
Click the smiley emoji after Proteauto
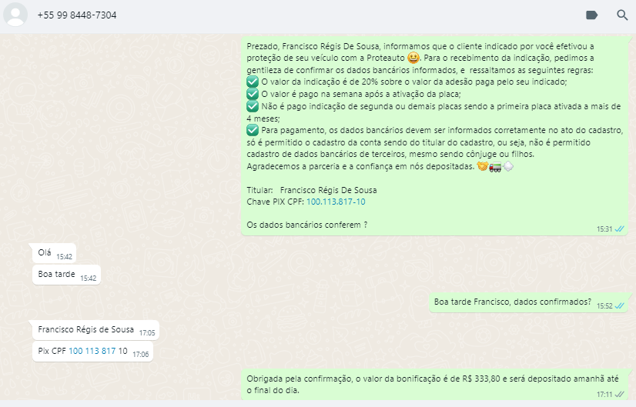point(413,58)
